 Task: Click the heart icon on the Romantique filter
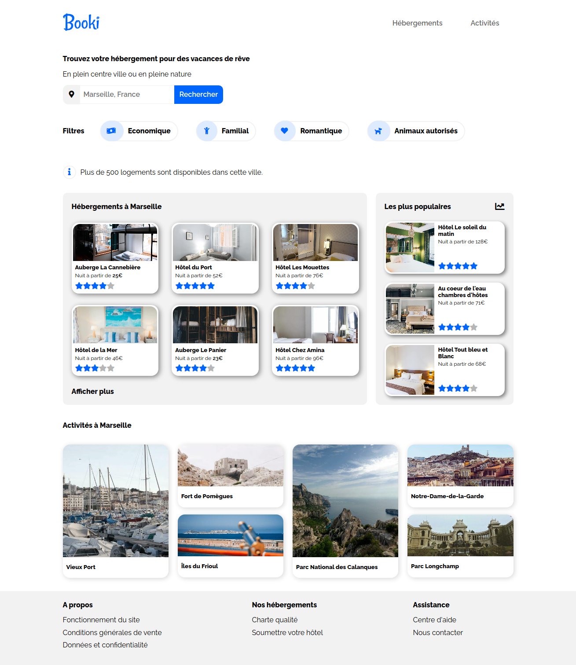coord(284,131)
